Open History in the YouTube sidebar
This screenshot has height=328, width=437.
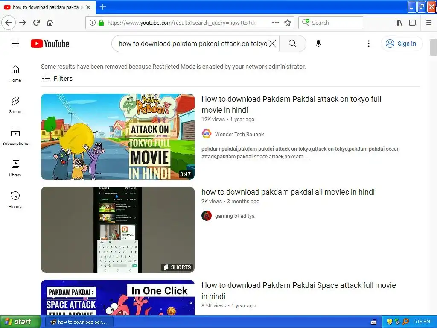point(15,200)
